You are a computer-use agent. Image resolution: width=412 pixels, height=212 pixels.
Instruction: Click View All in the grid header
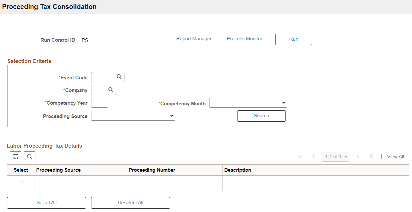[395, 156]
